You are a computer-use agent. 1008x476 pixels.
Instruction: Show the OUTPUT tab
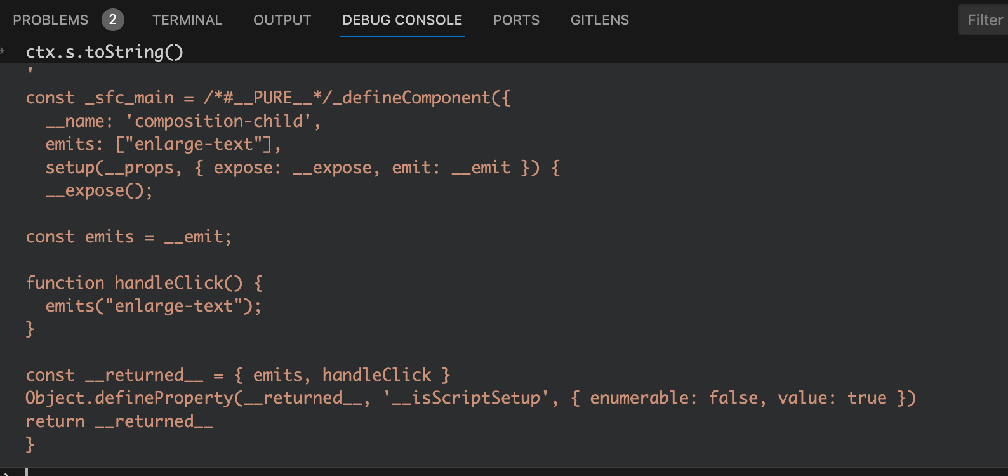point(282,20)
